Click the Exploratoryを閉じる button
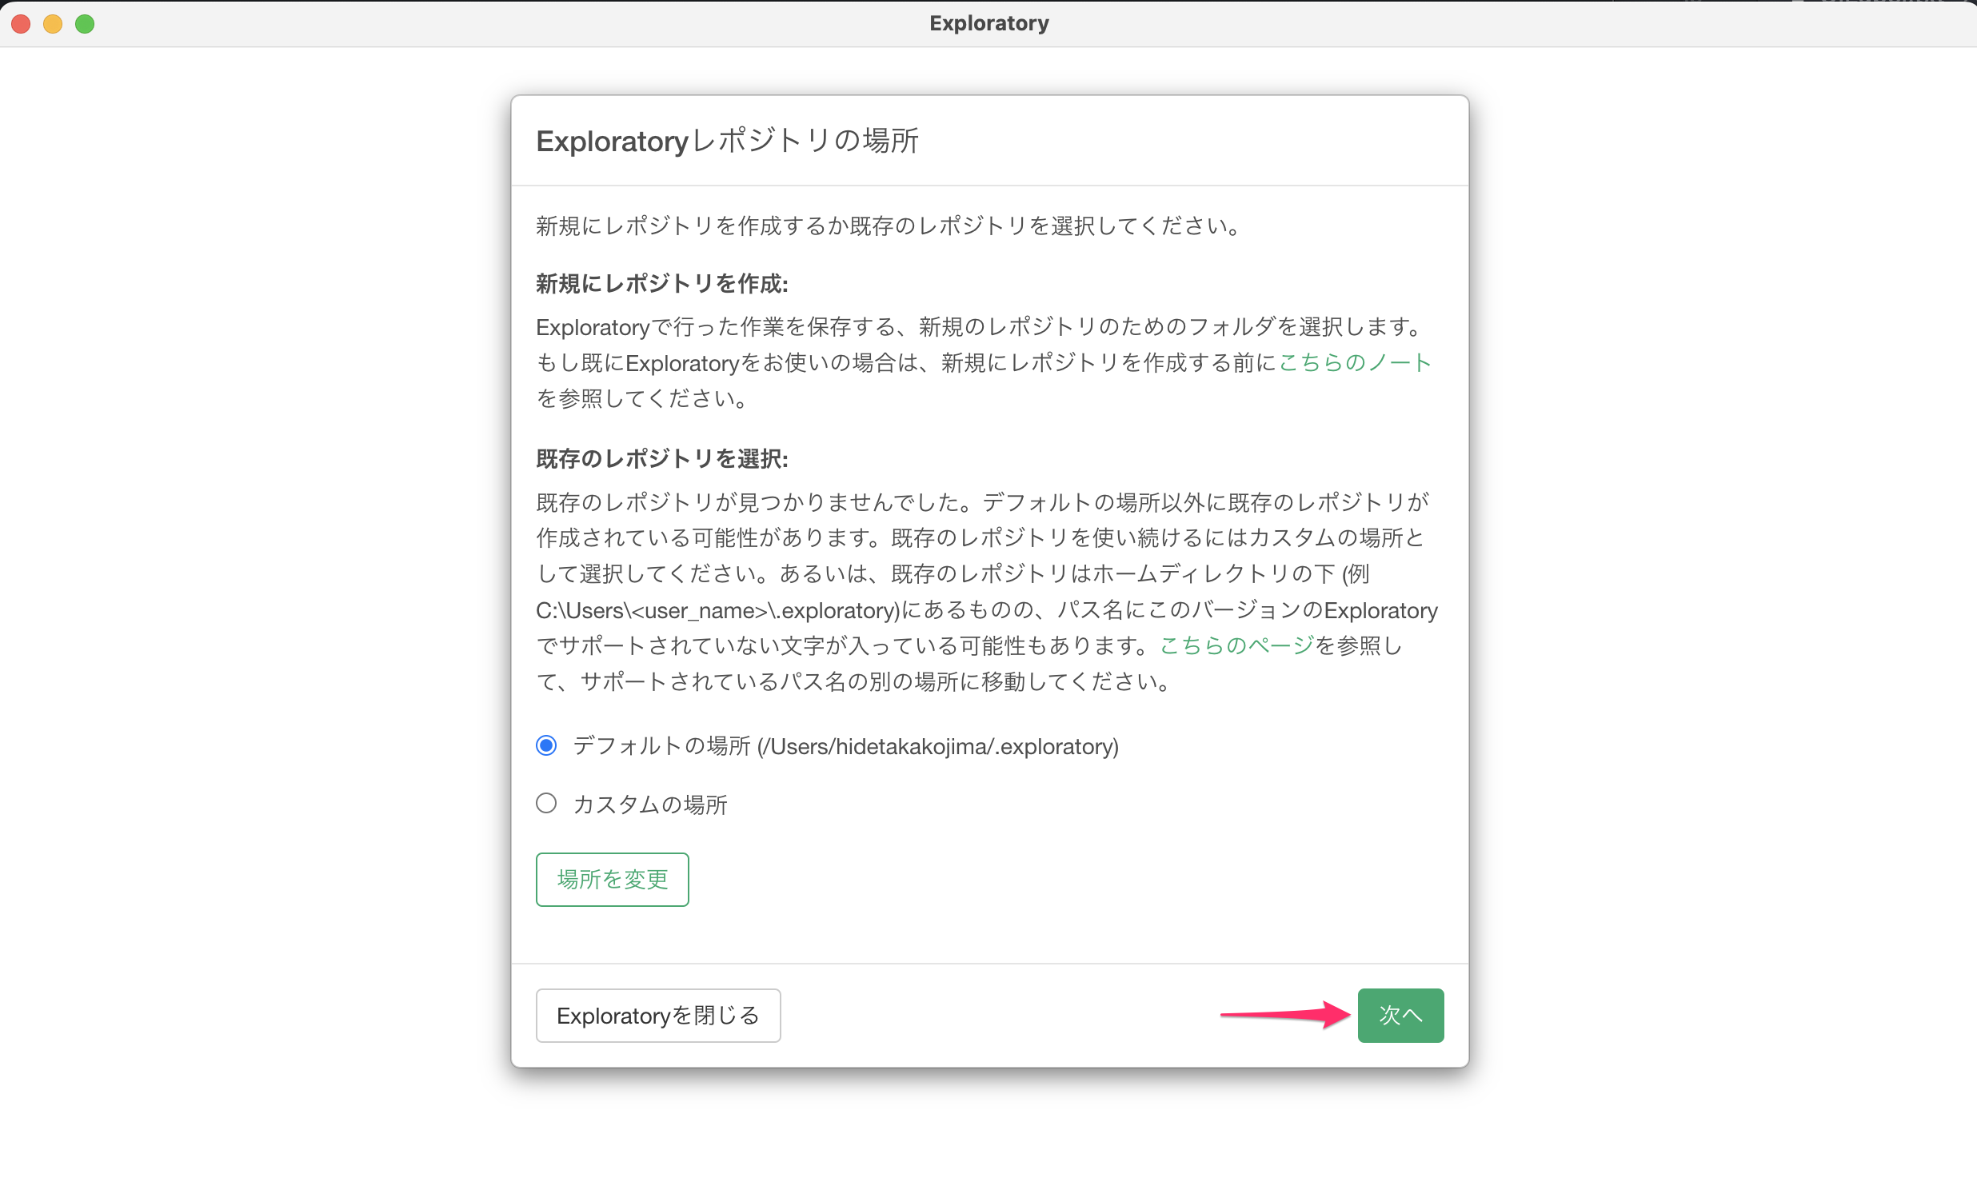Screen dimensions: 1977x1182 coord(657,1016)
